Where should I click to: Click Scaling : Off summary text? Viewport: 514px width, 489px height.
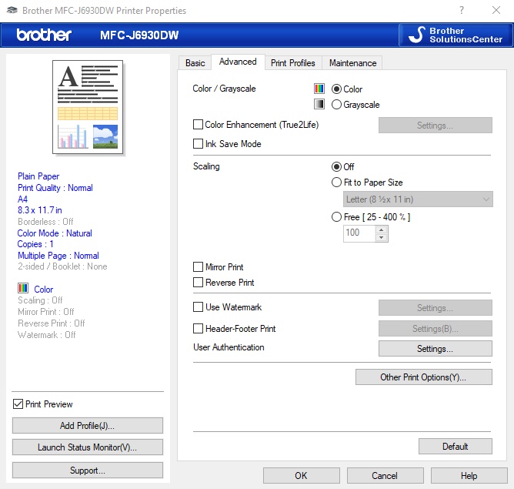[40, 300]
